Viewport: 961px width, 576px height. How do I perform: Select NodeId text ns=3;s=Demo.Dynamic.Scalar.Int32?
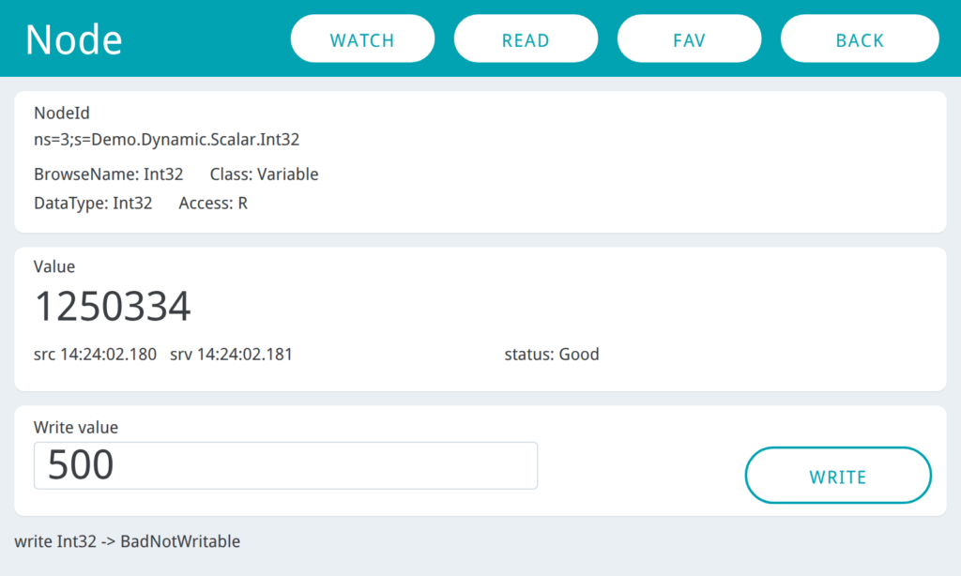pos(167,140)
